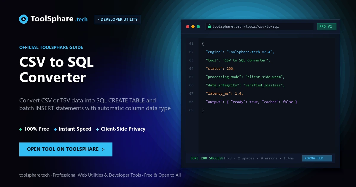Click the bullet beside Client-Side Privacy
This screenshot has height=187, width=356.
point(98,129)
